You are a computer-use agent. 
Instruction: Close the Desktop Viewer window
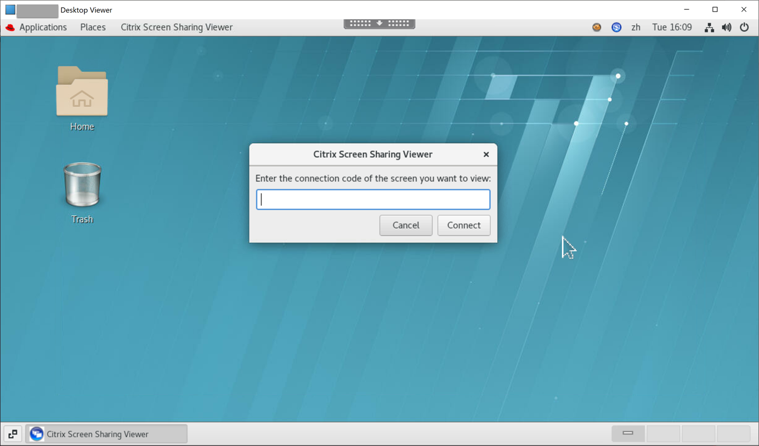pyautogui.click(x=744, y=9)
